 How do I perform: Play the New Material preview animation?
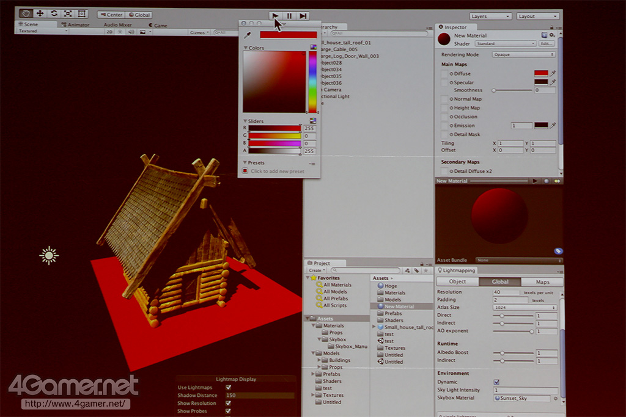[535, 181]
